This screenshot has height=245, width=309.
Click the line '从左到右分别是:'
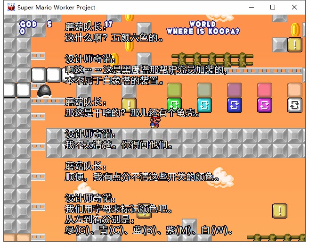click(99, 220)
